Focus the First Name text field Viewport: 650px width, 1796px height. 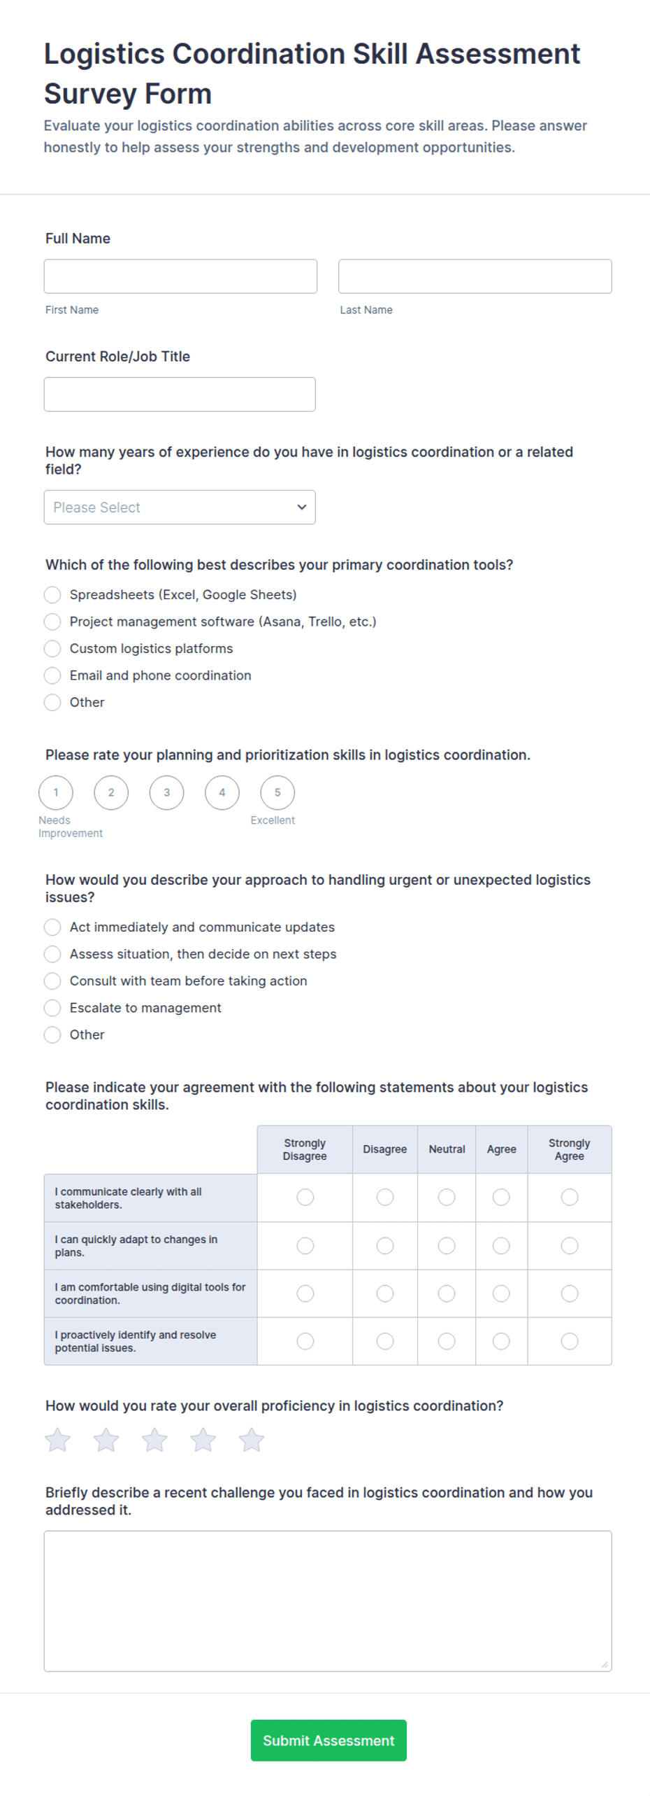(x=180, y=276)
